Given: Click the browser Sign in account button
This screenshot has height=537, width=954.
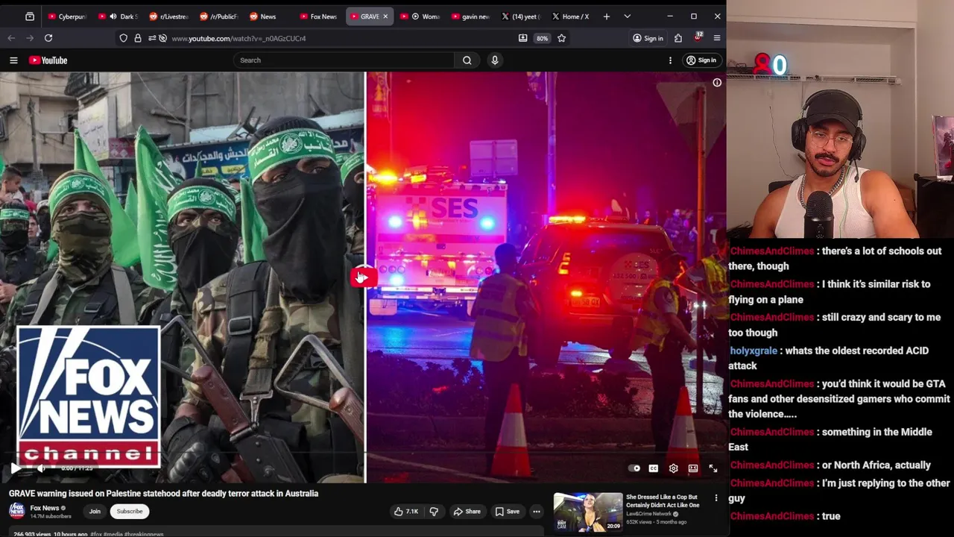Looking at the screenshot, I should pos(648,38).
